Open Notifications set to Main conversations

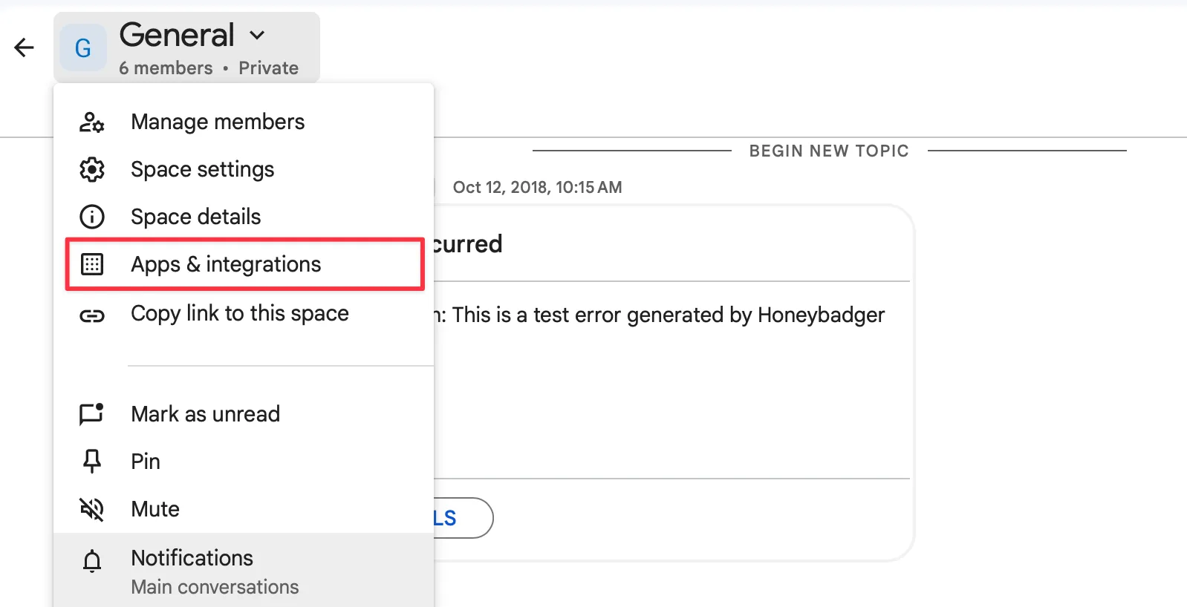pyautogui.click(x=215, y=571)
